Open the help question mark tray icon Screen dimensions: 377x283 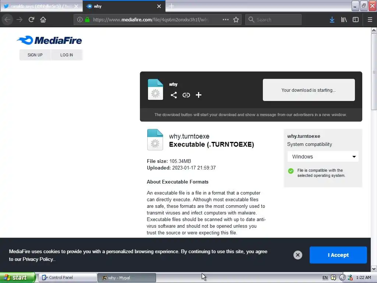click(334, 277)
